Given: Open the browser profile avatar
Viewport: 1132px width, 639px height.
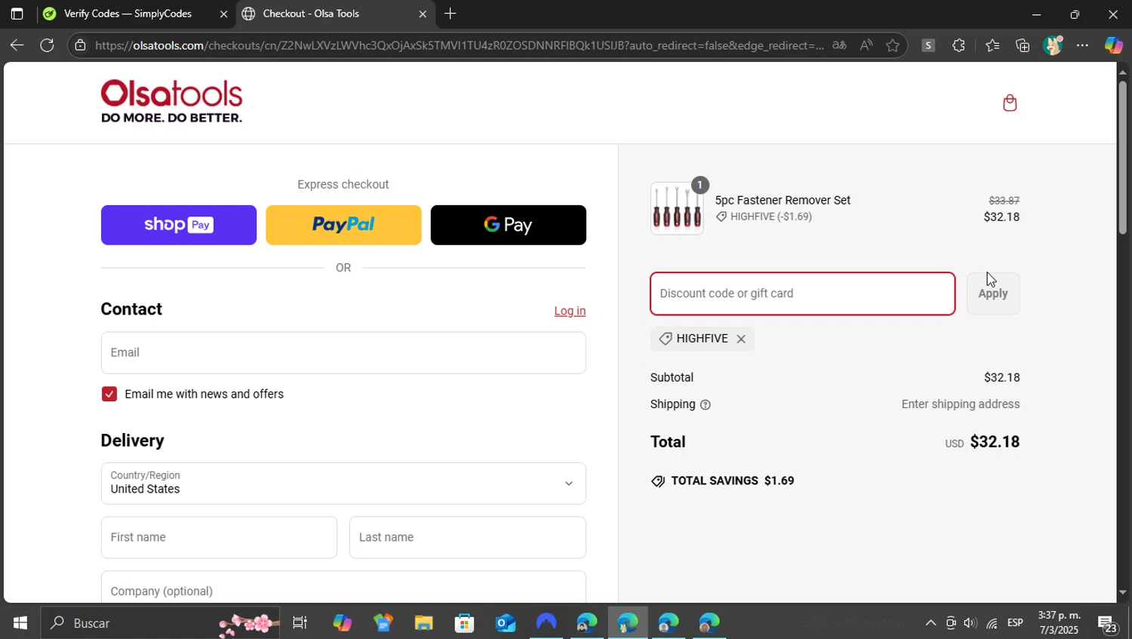Looking at the screenshot, I should (1053, 45).
